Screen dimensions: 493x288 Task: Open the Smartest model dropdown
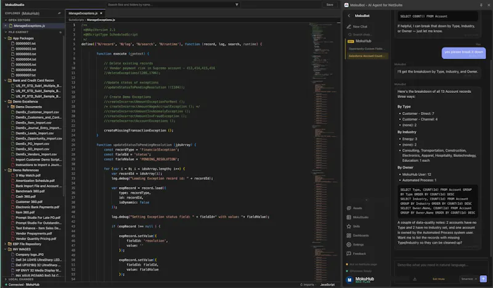(x=469, y=279)
